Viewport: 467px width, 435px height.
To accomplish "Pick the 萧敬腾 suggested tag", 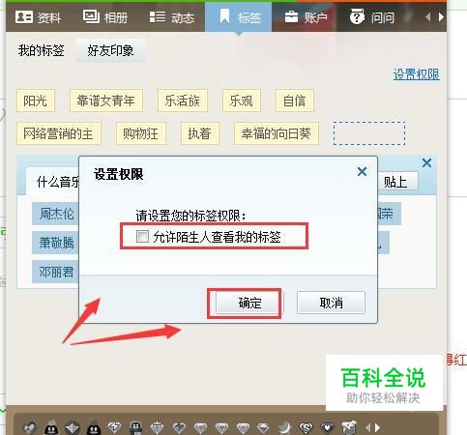I will 55,243.
